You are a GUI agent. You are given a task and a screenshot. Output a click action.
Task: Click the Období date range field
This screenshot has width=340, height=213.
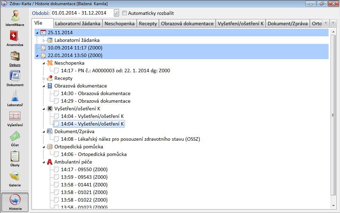point(82,13)
